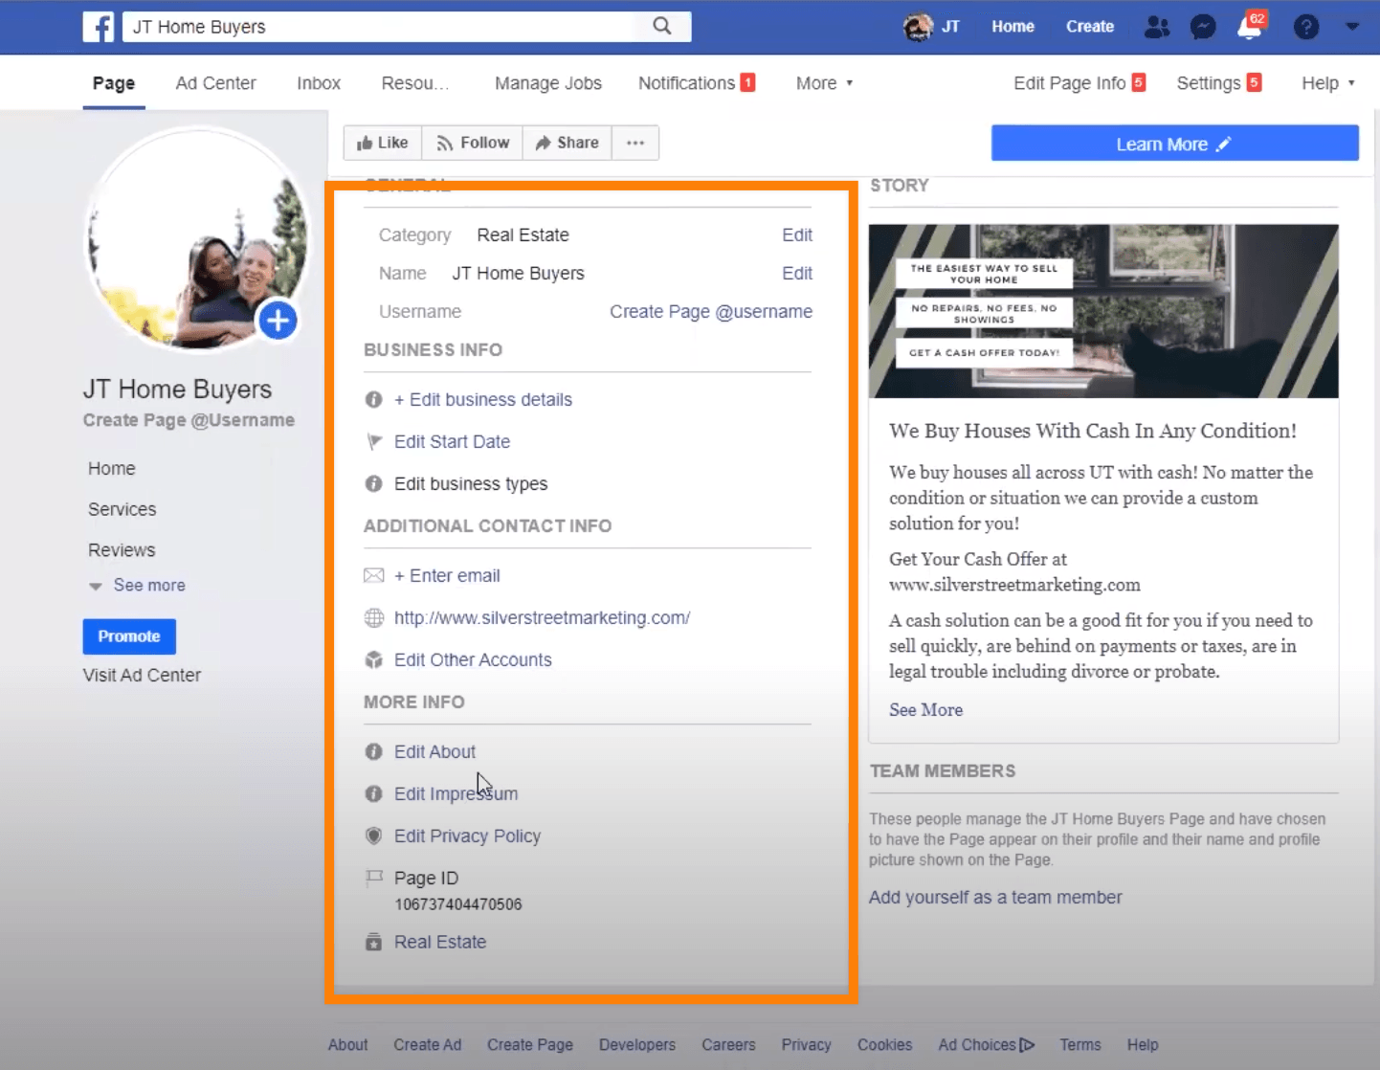Click the Story cover image
Image resolution: width=1380 pixels, height=1070 pixels.
click(x=1103, y=311)
